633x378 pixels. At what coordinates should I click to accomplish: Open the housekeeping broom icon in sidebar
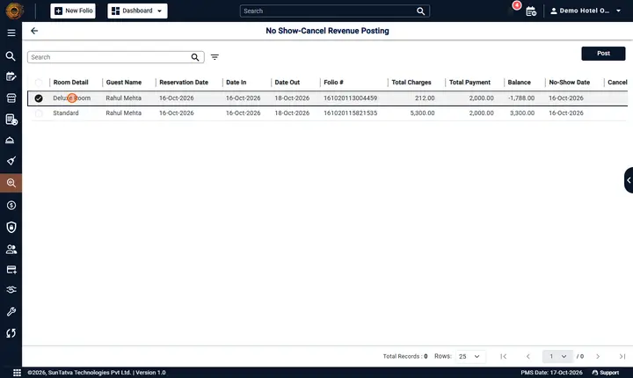11,161
